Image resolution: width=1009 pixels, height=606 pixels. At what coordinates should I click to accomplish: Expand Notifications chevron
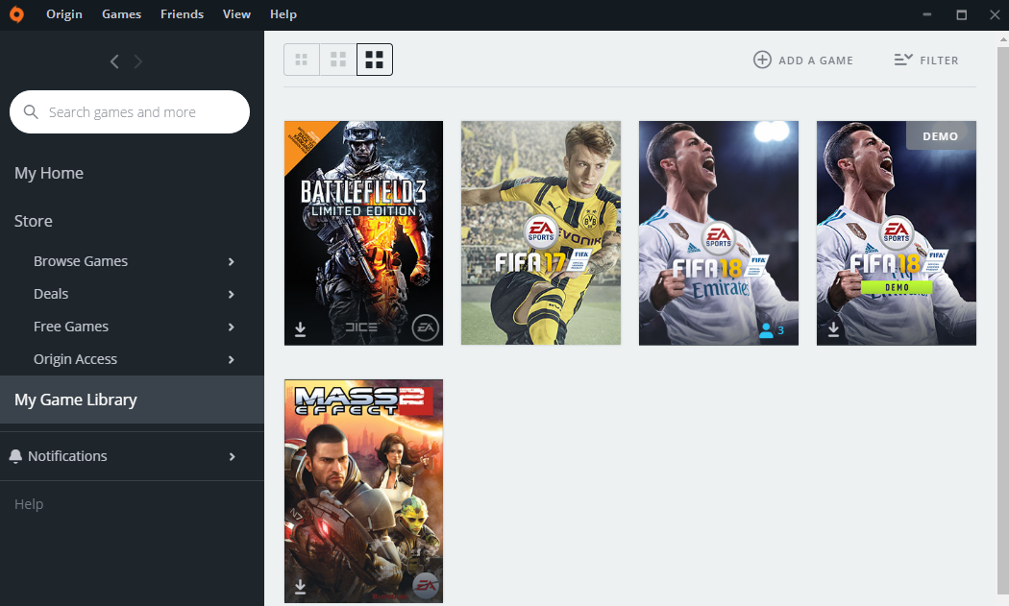pos(233,457)
